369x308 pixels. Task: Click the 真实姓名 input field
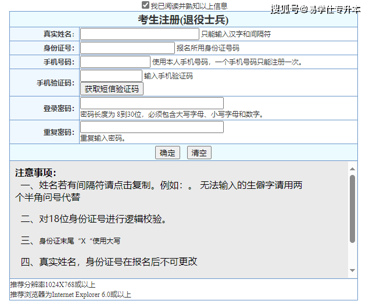139,34
